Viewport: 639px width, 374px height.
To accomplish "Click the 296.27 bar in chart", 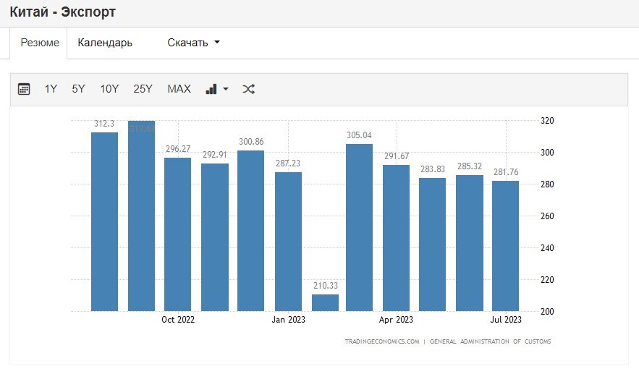I will (178, 234).
